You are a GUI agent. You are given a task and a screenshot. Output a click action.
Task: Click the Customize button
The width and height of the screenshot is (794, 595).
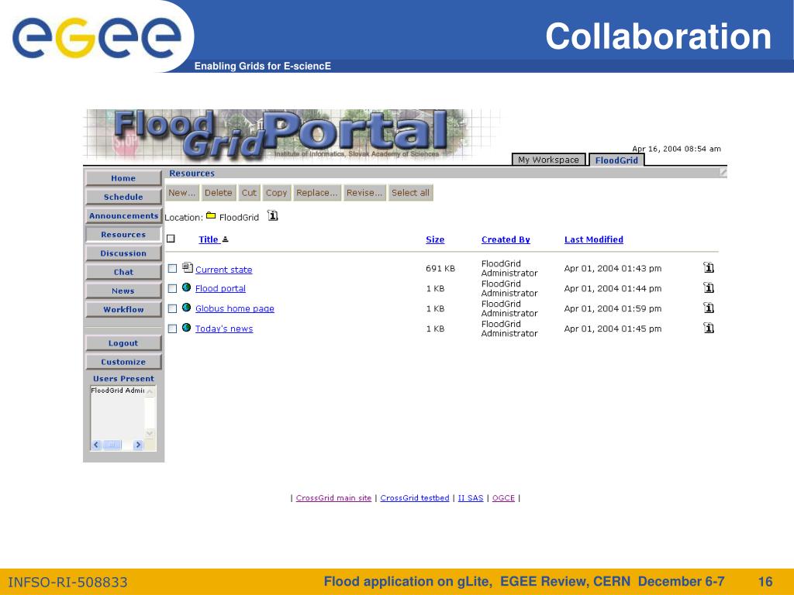click(x=123, y=362)
